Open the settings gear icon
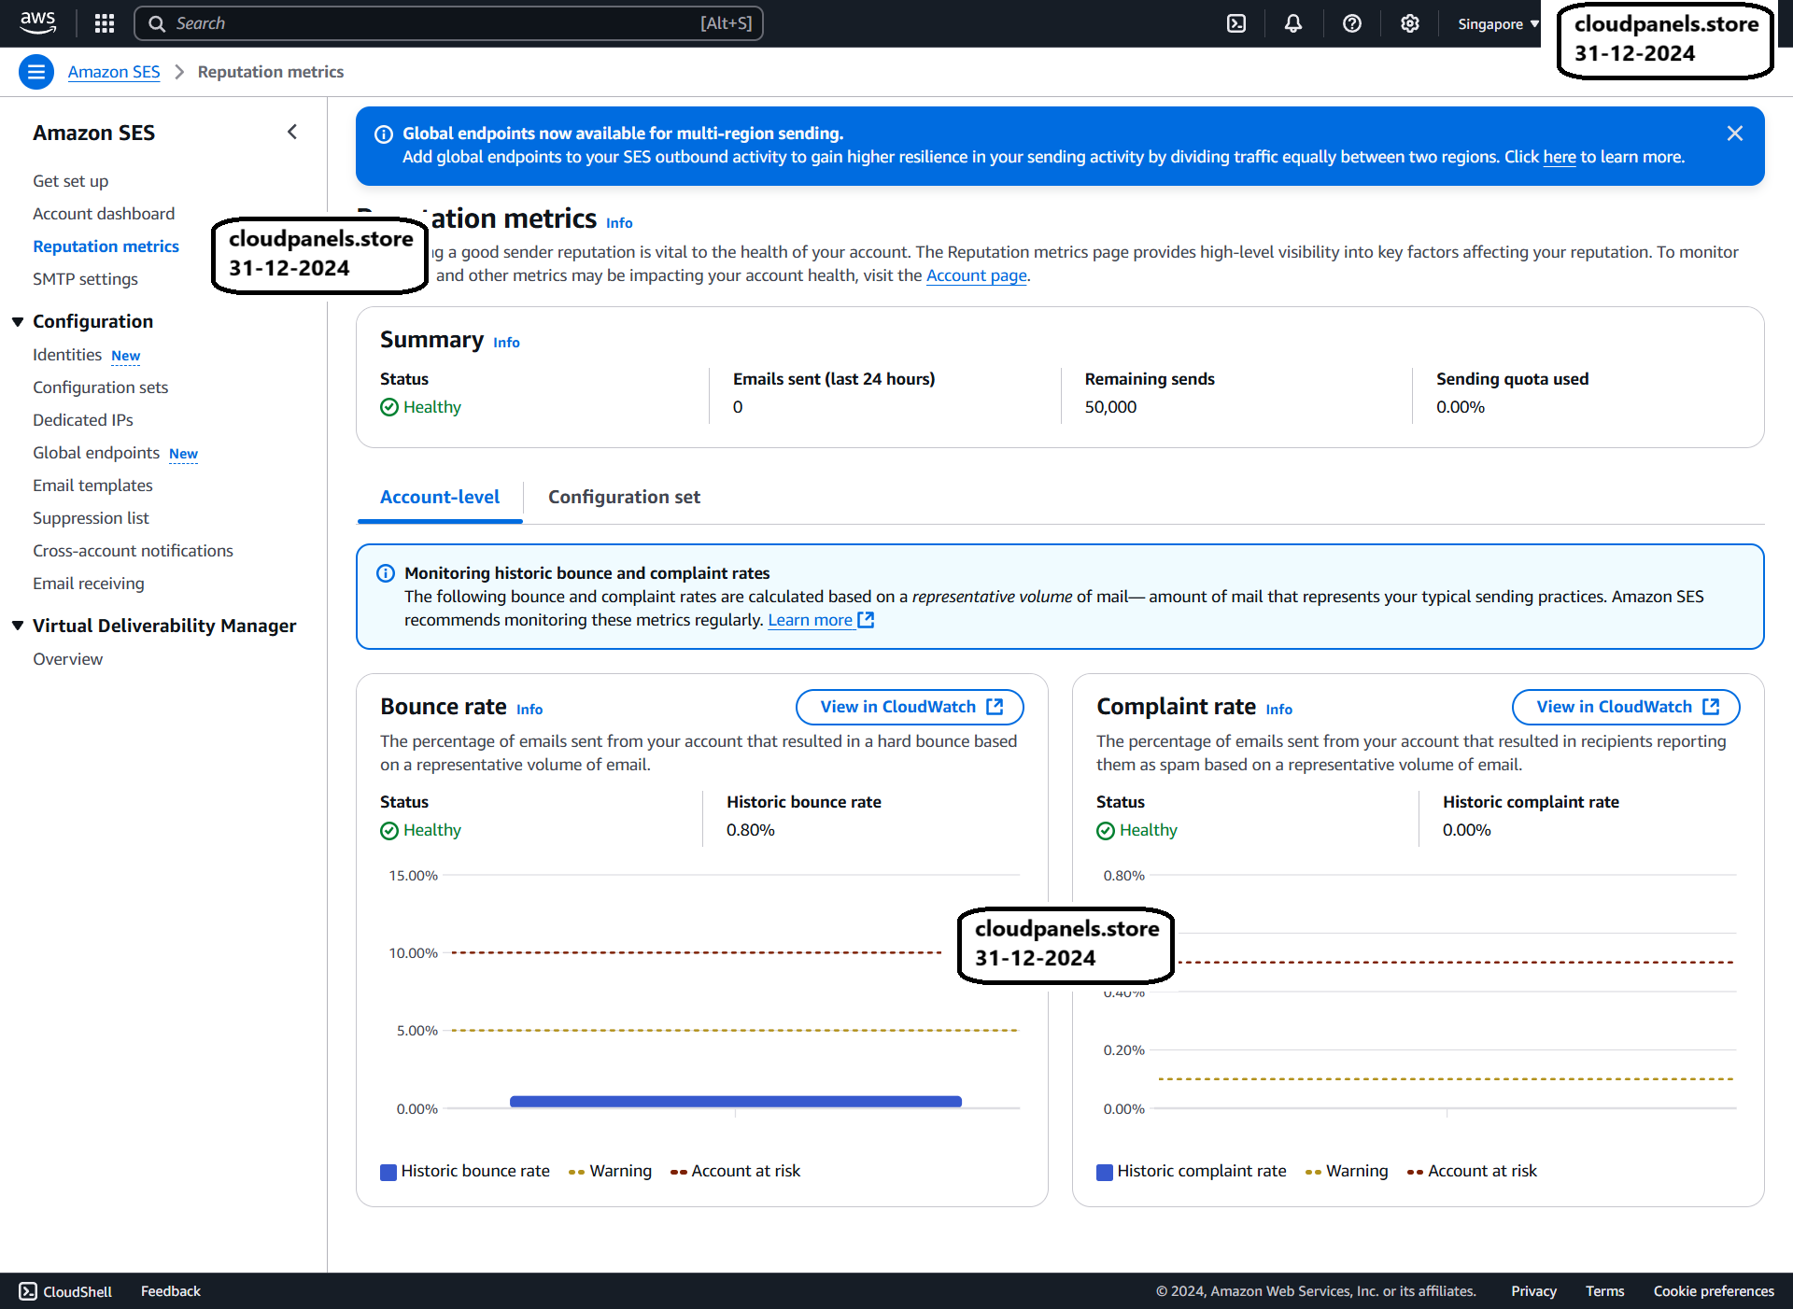Image resolution: width=1793 pixels, height=1309 pixels. click(1410, 23)
